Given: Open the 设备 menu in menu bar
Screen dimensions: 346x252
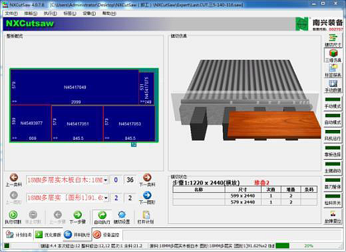Looking at the screenshot, I should point(89,13).
